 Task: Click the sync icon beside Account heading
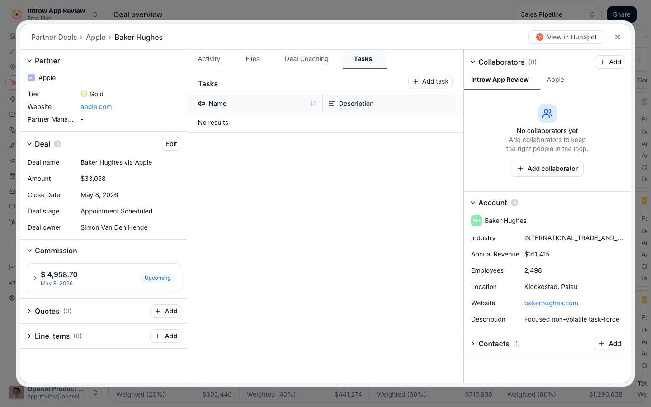coord(514,203)
